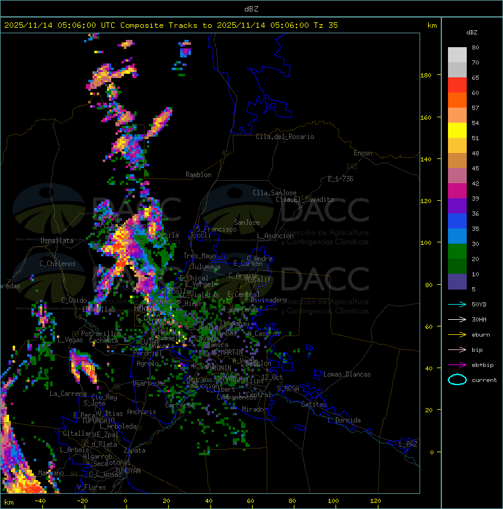This screenshot has width=503, height=509.
Task: Click the 'Lomas_Blancas' map label
Action: [347, 374]
